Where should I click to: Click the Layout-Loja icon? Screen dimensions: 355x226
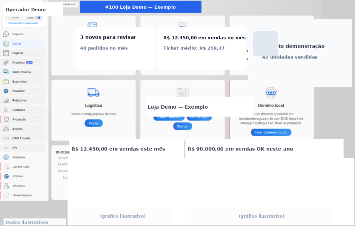6,167
